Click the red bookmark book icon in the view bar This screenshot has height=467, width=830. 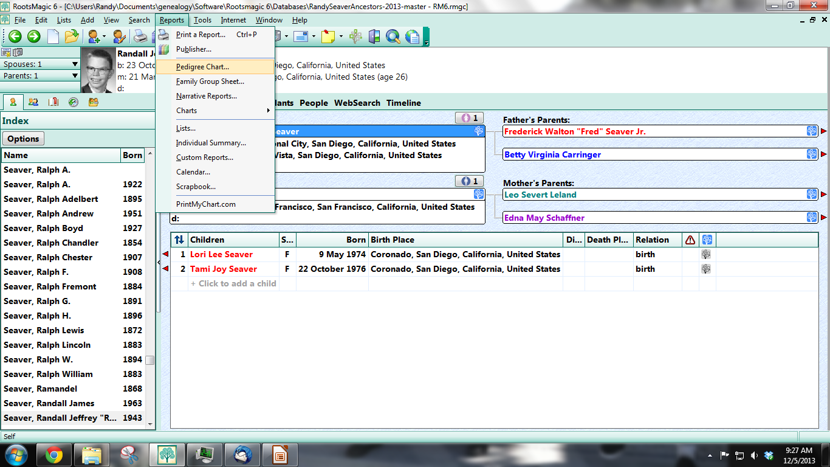click(53, 102)
